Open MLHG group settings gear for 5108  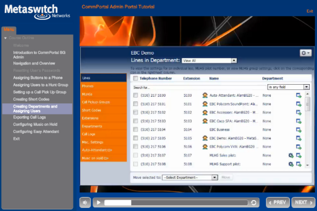290,164
